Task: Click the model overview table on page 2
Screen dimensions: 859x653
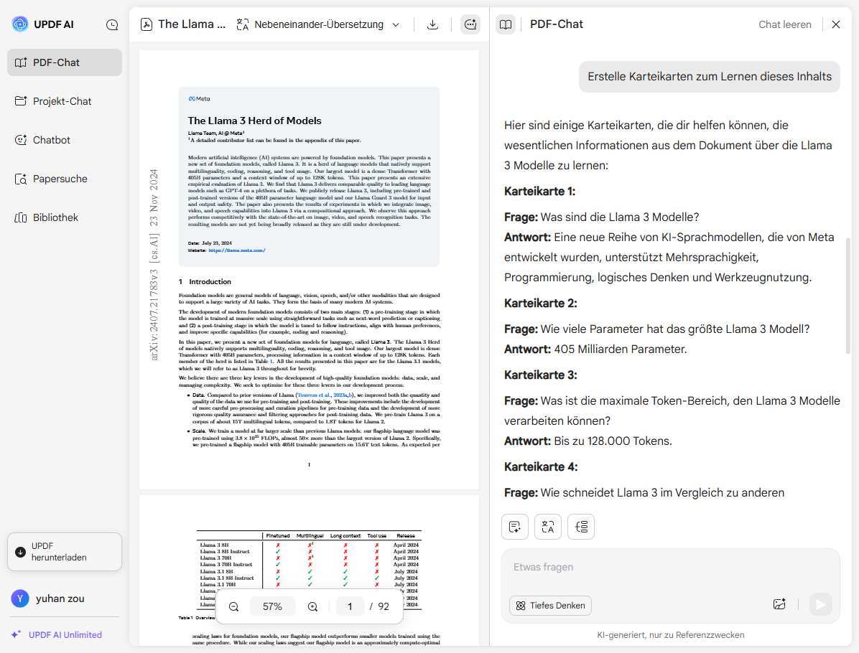Action: [310, 569]
